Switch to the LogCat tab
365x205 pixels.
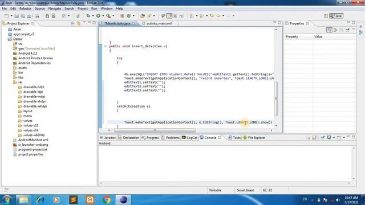click(190, 138)
